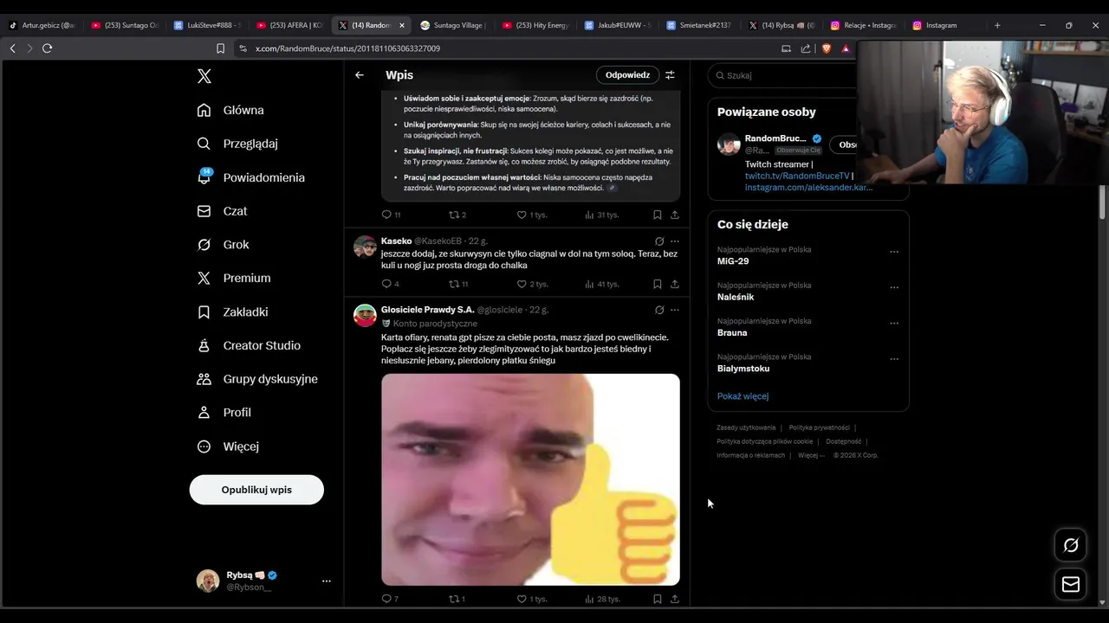Open instagram.com/aleksander.kar link
Screen dimensions: 1109x623
[x=808, y=187]
